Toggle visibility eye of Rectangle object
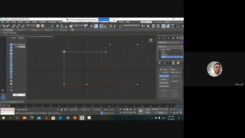Image resolution: width=245 pixels, height=138 pixels. [x=15, y=47]
